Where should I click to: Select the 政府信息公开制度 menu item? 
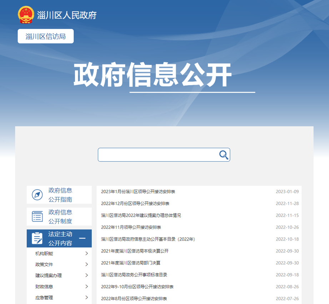(x=60, y=216)
